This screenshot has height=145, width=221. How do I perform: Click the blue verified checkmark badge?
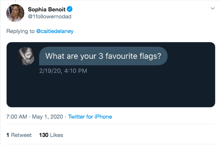[70, 9]
